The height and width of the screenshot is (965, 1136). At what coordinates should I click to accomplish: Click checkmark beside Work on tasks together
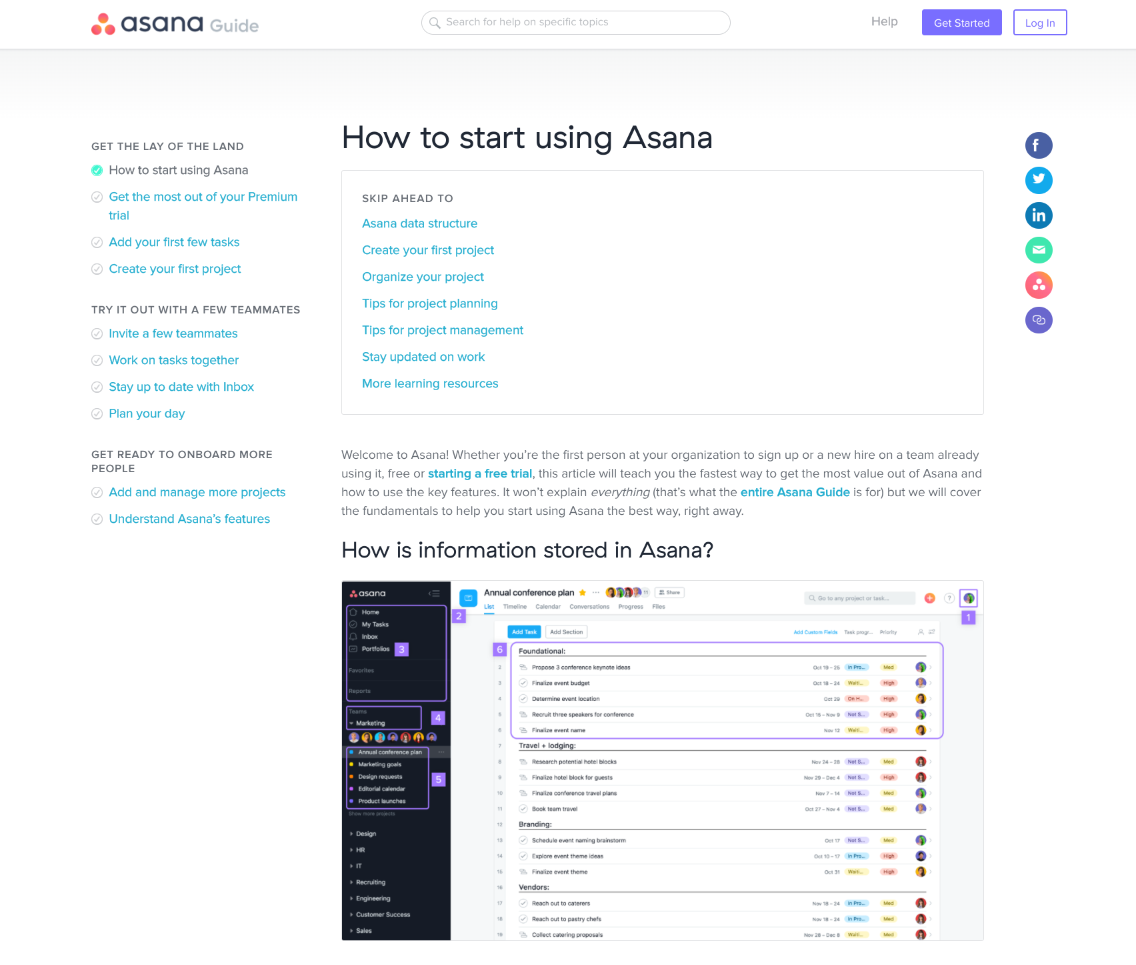coord(97,360)
